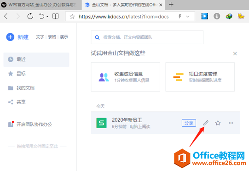
Task: Click the browser back arrow
Action: click(x=6, y=16)
